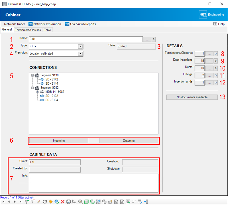Click the remove filter funnel with minus
Viewport: 228px width, 205px height.
click(33, 202)
